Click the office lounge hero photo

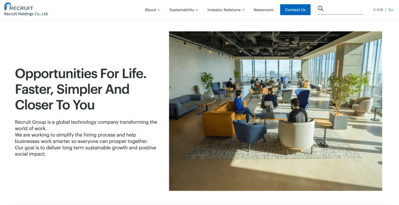[x=275, y=111]
